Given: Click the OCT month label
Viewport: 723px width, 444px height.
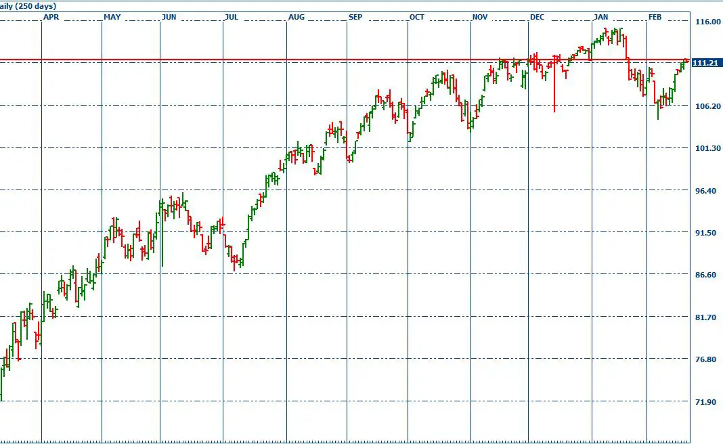Looking at the screenshot, I should coord(417,17).
